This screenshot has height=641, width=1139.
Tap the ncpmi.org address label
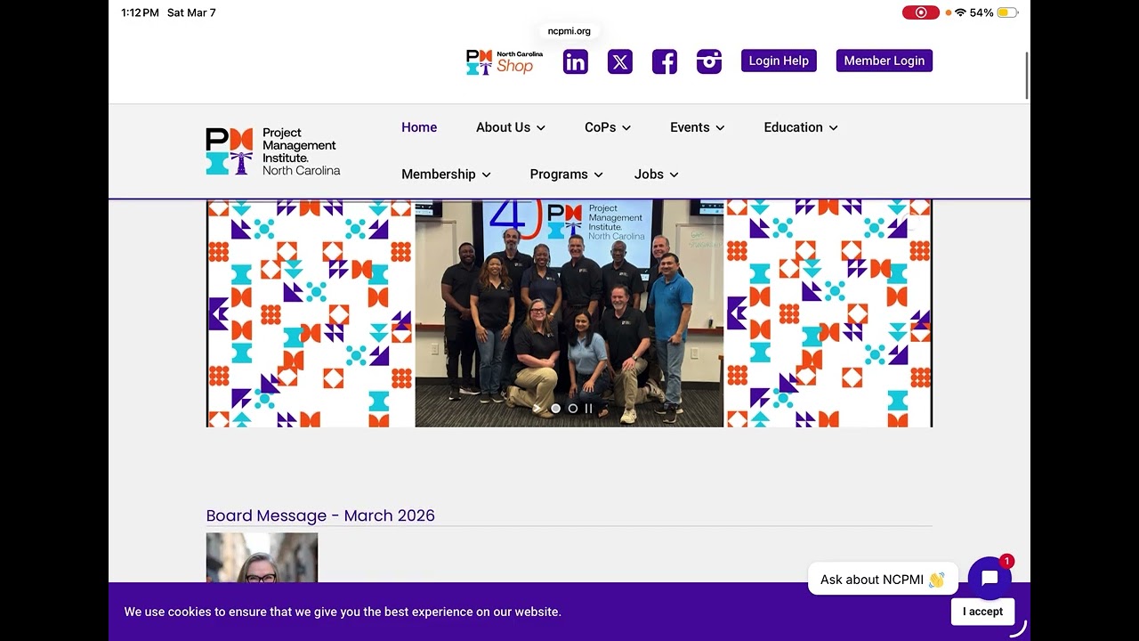tap(569, 31)
